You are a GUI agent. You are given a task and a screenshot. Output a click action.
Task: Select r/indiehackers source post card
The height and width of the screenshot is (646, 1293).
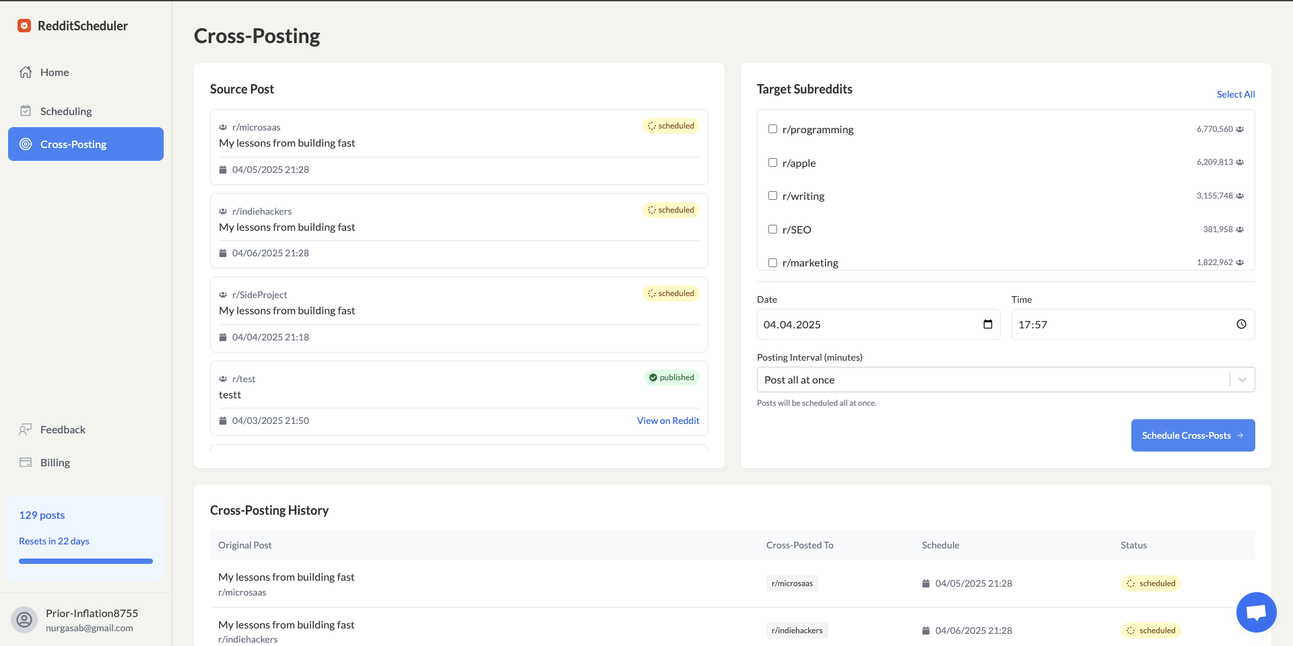pyautogui.click(x=459, y=231)
